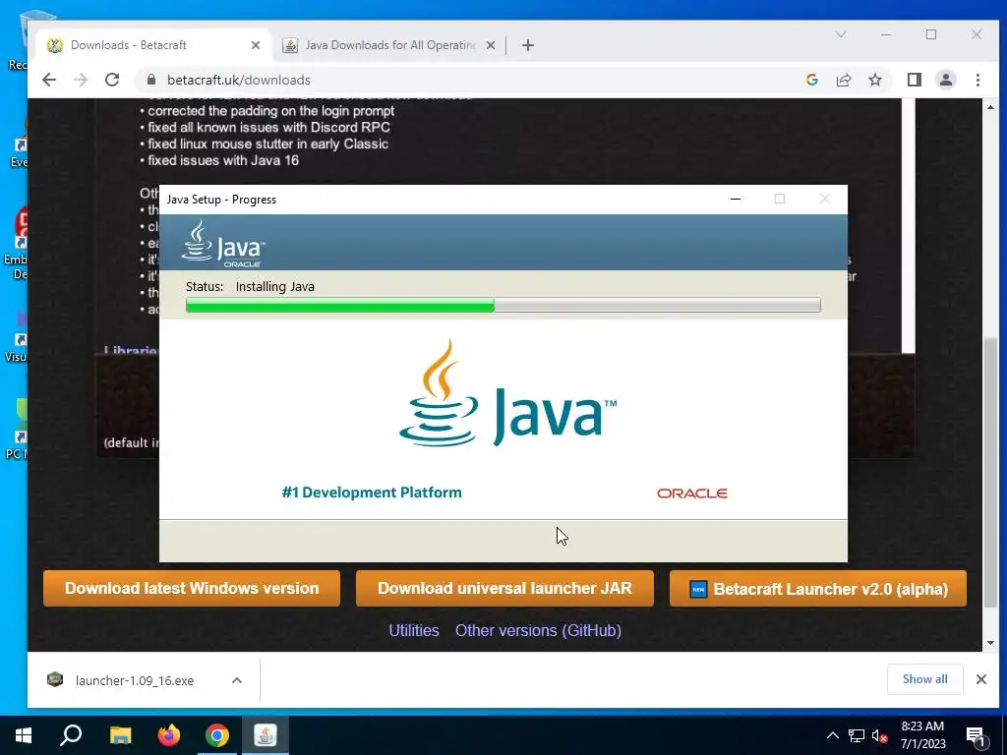The height and width of the screenshot is (755, 1007).
Task: Open the Chrome three-dot menu
Action: click(x=977, y=80)
